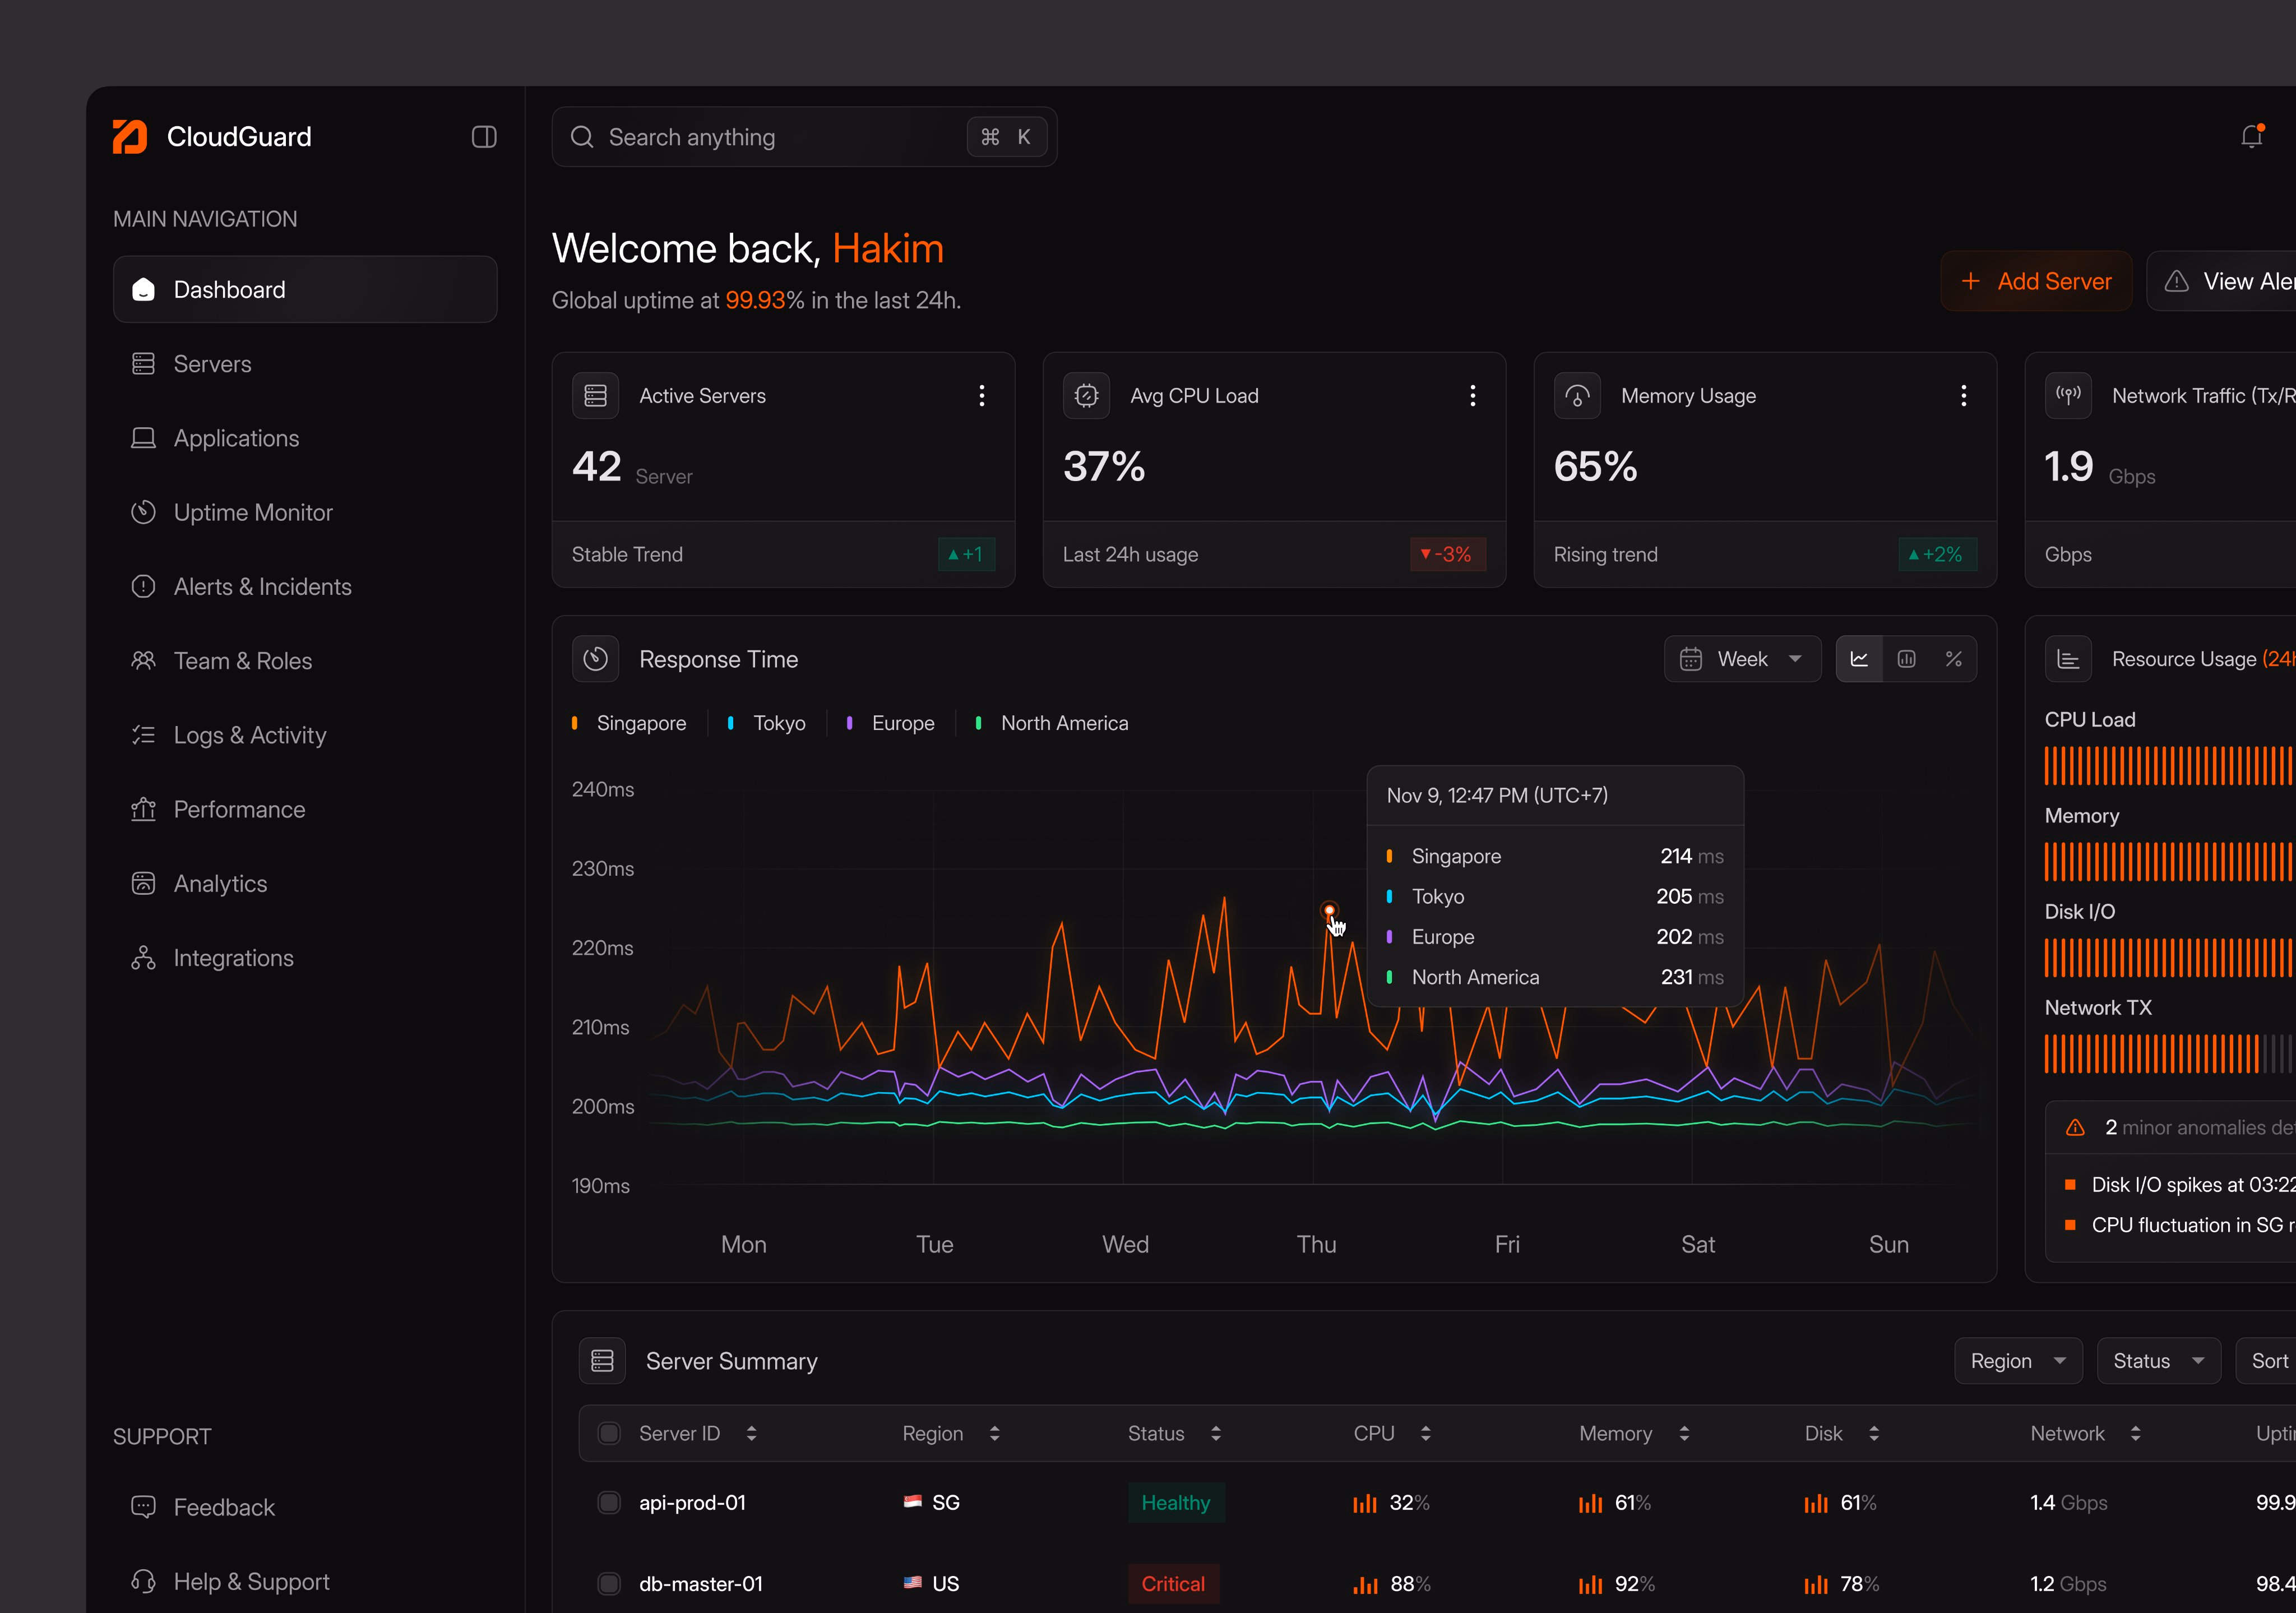
Task: Click the anomalies warning triangle icon
Action: tap(2076, 1128)
